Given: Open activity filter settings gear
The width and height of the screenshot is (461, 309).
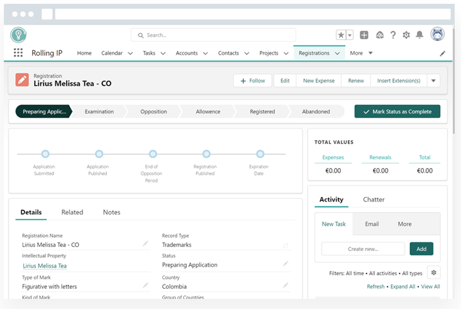Looking at the screenshot, I should tap(434, 272).
